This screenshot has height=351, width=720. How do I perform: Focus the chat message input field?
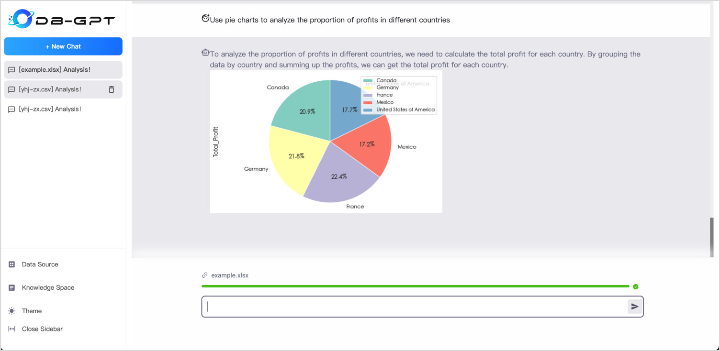(x=414, y=307)
